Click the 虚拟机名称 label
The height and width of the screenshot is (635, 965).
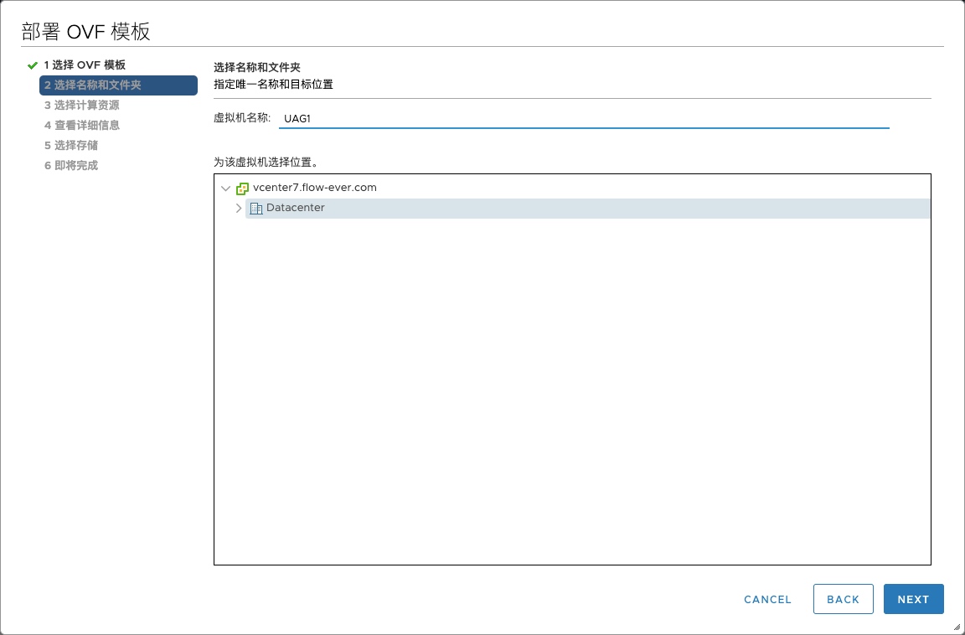pos(242,117)
